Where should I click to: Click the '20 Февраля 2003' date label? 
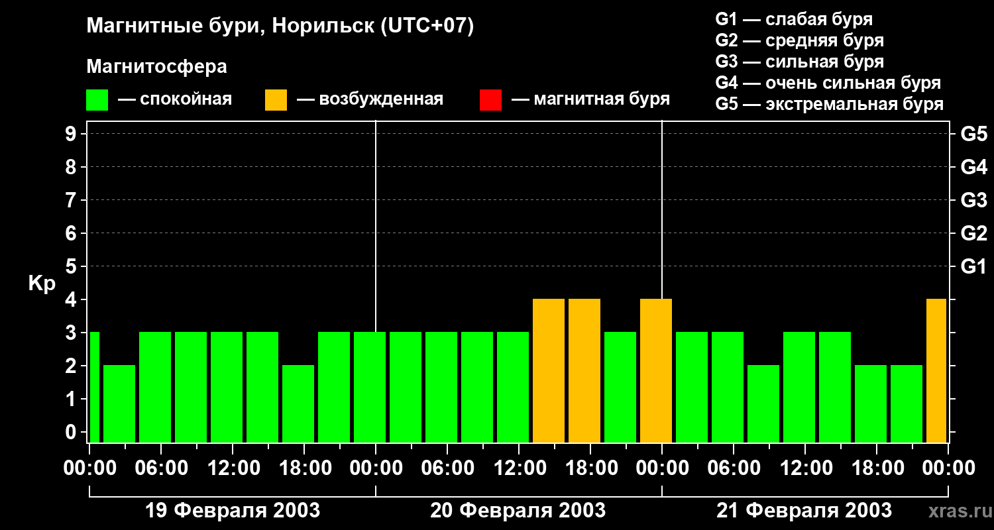[518, 511]
